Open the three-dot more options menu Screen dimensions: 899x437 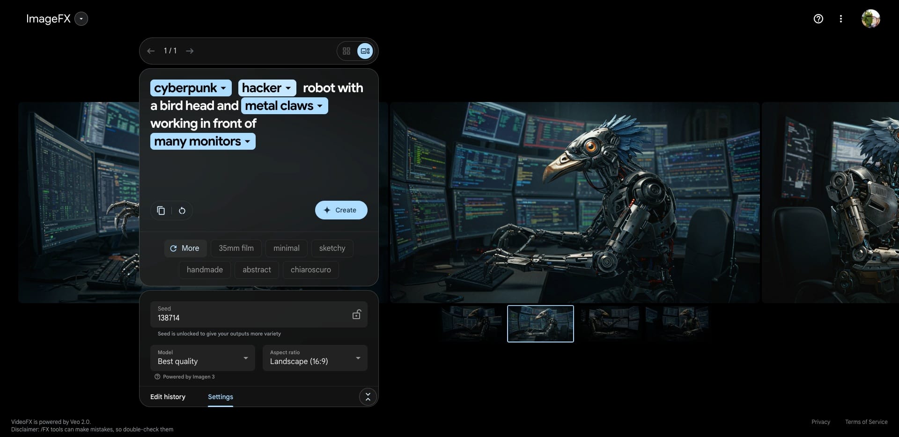point(841,19)
